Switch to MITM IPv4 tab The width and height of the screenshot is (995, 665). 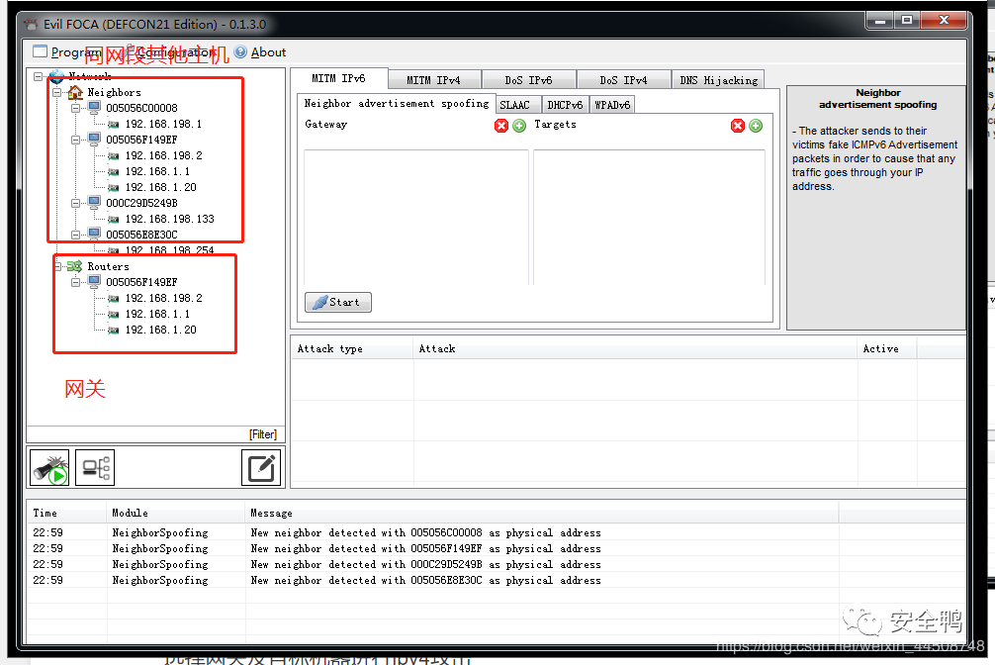(x=434, y=80)
